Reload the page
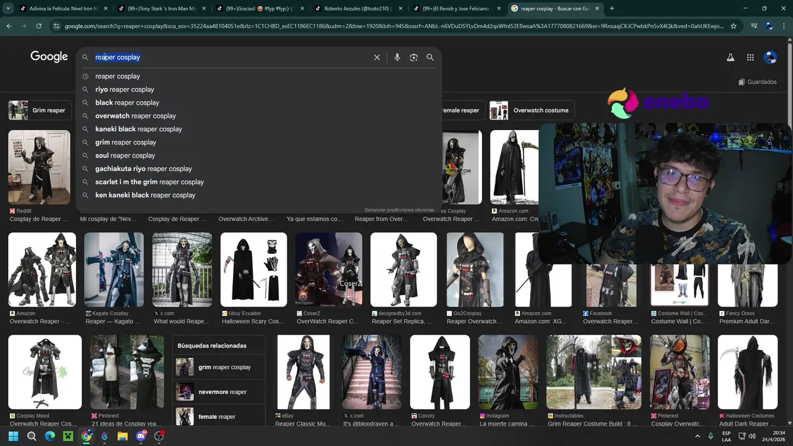Screen dimensions: 793x446 [38, 26]
